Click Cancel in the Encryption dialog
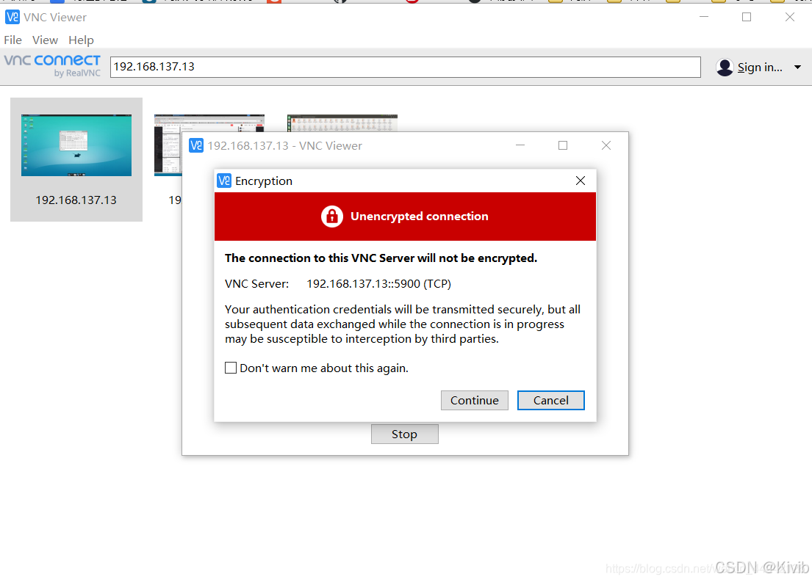 551,401
